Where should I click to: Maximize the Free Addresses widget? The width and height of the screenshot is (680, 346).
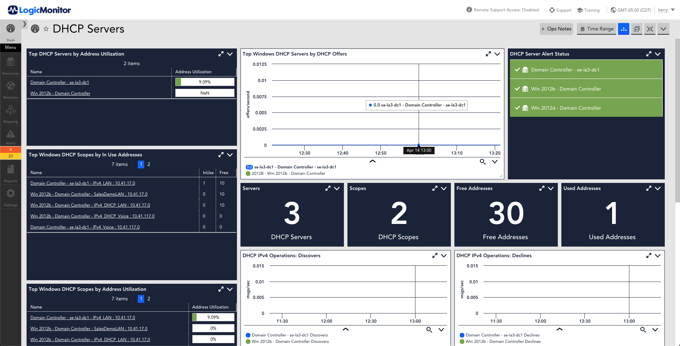pyautogui.click(x=542, y=188)
